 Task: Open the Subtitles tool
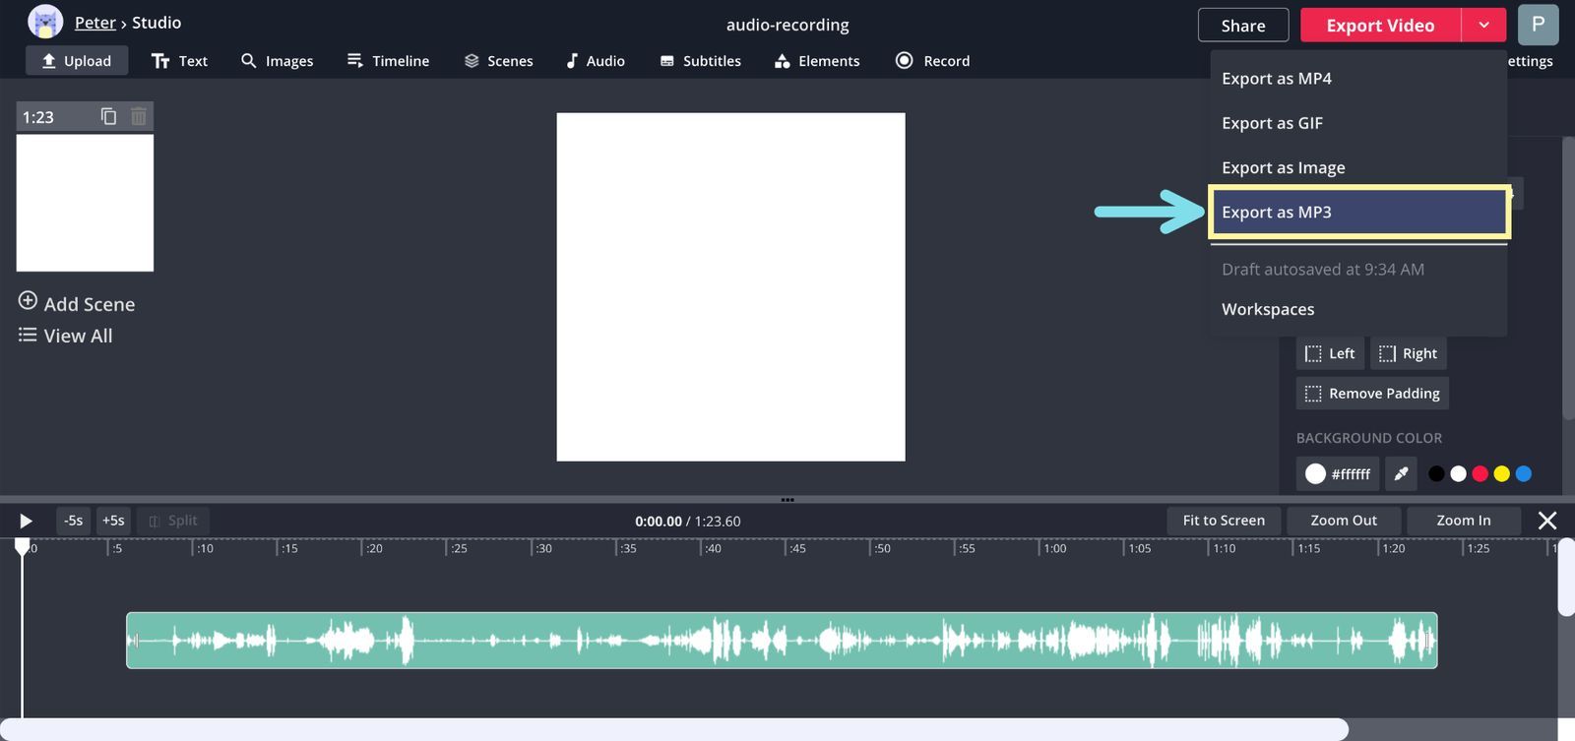pos(700,61)
